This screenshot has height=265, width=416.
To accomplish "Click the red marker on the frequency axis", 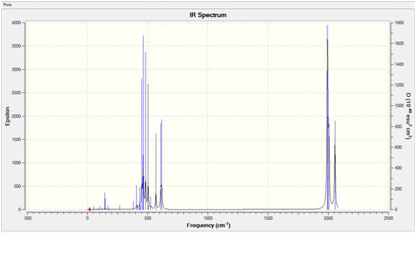I will [x=90, y=209].
